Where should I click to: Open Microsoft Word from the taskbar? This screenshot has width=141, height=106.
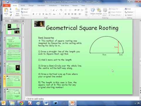(x=46, y=103)
